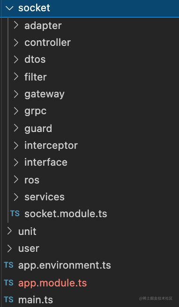Image resolution: width=179 pixels, height=307 pixels.
Task: Expand the user folder chevron
Action: pos(9,248)
